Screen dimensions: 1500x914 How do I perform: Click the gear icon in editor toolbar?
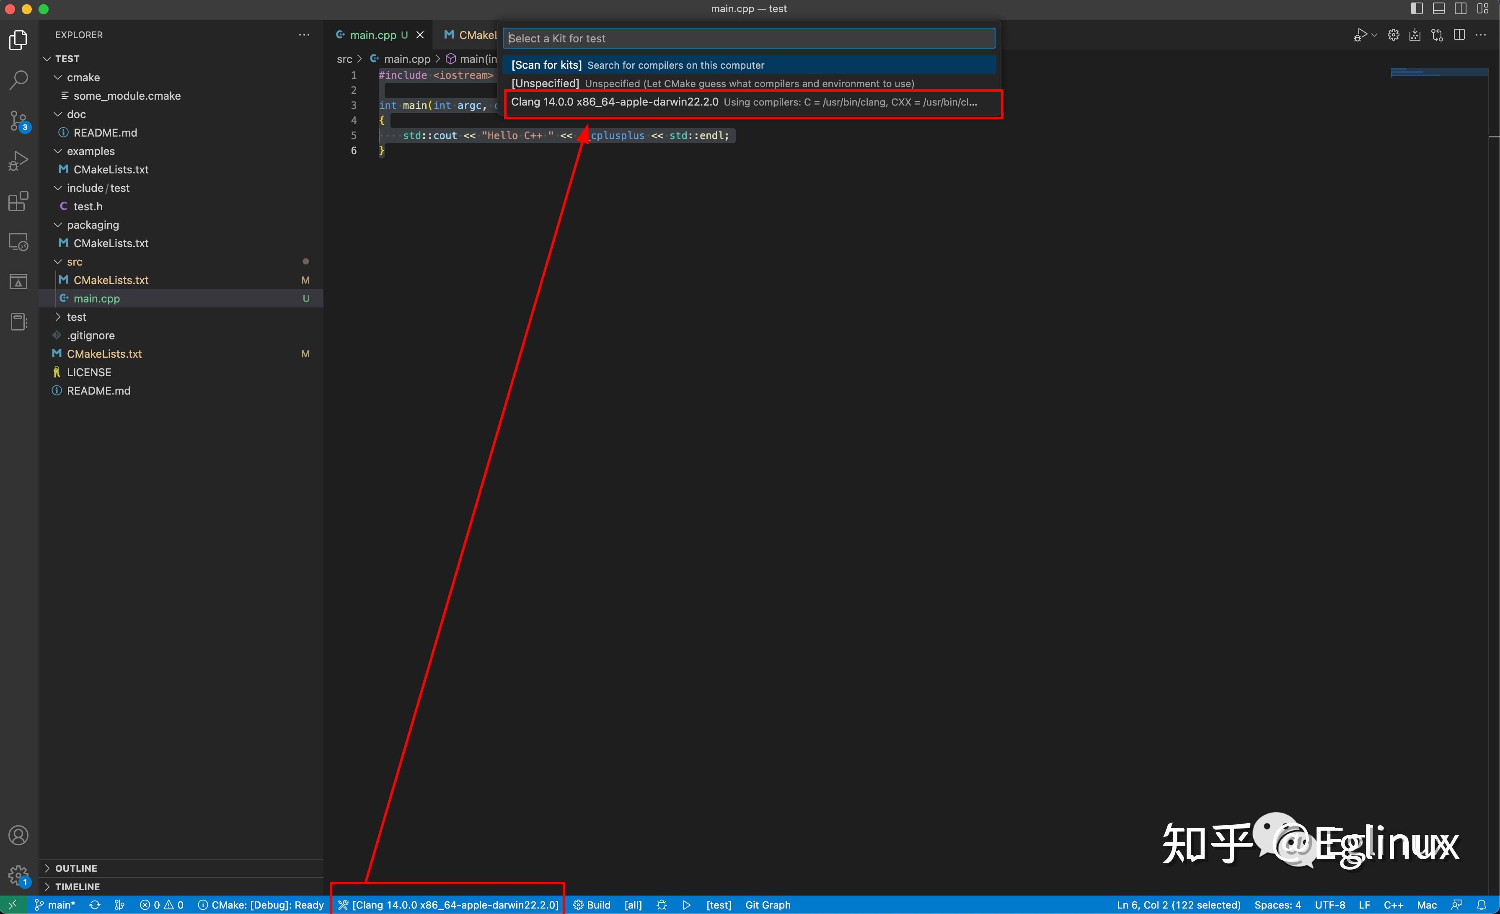tap(1394, 35)
